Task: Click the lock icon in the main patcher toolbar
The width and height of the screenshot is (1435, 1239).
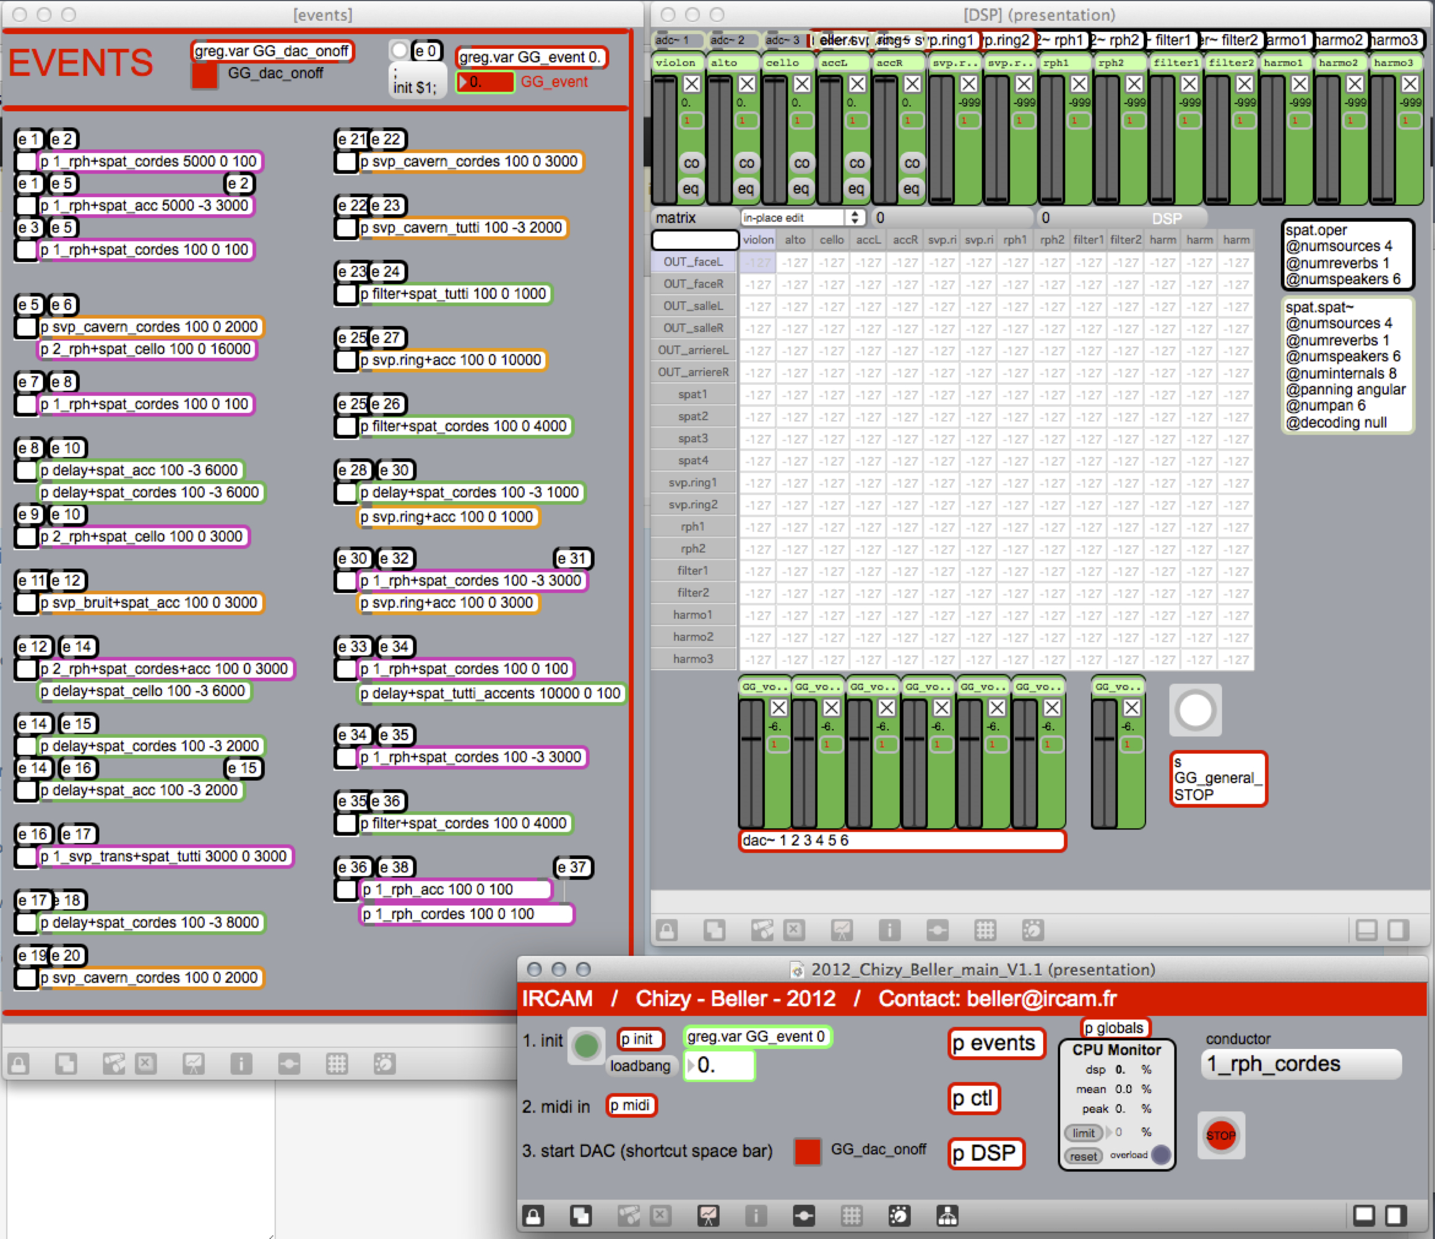Action: [533, 1215]
